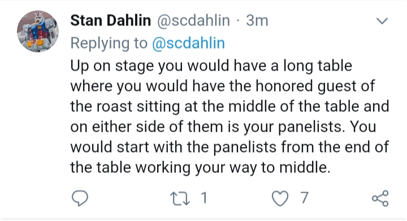Click the gray @scdahlin handle beside the name
The image size is (407, 221).
(193, 21)
